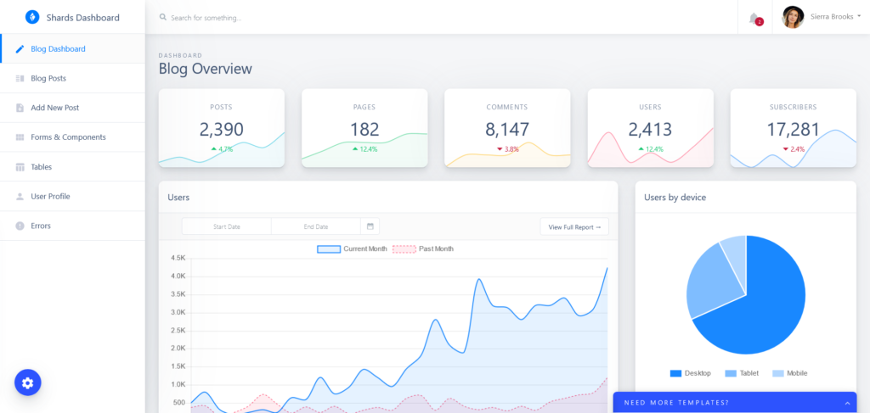Image resolution: width=870 pixels, height=413 pixels.
Task: Expand the Need More Templates panel chevron
Action: 847,403
